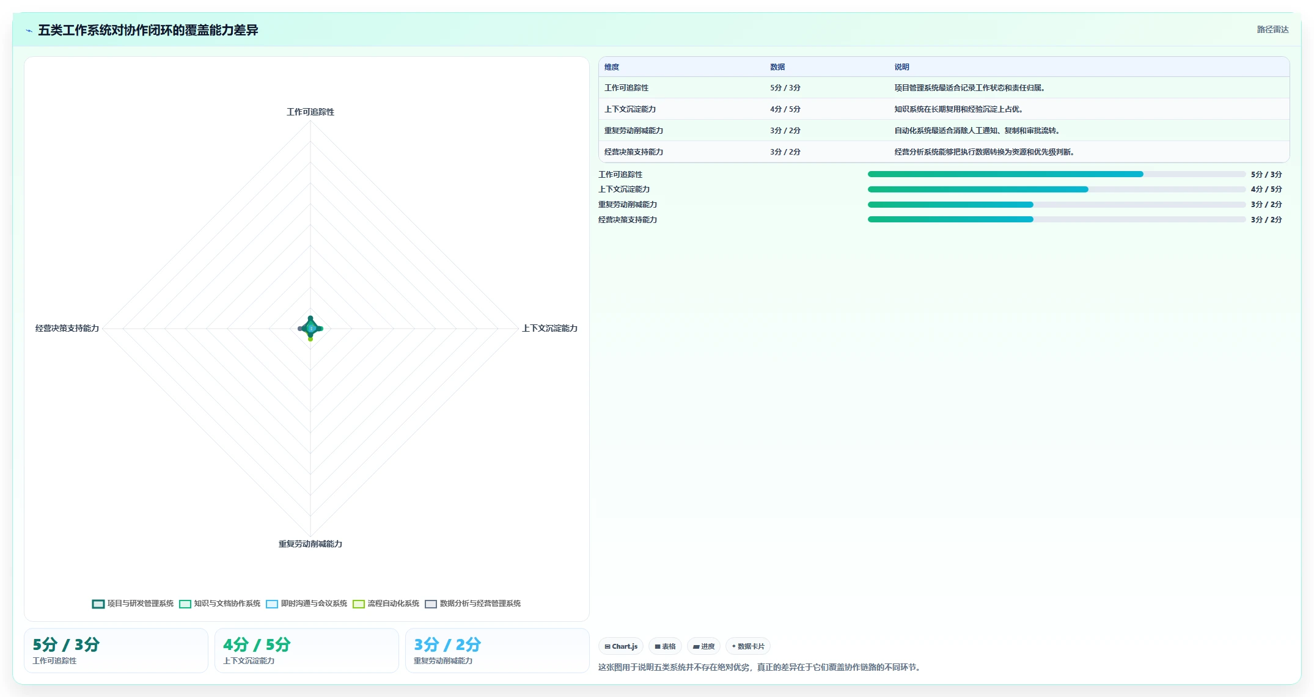Hide 流程自动化系统 series via legend label
Viewport: 1314px width, 697px height.
393,604
